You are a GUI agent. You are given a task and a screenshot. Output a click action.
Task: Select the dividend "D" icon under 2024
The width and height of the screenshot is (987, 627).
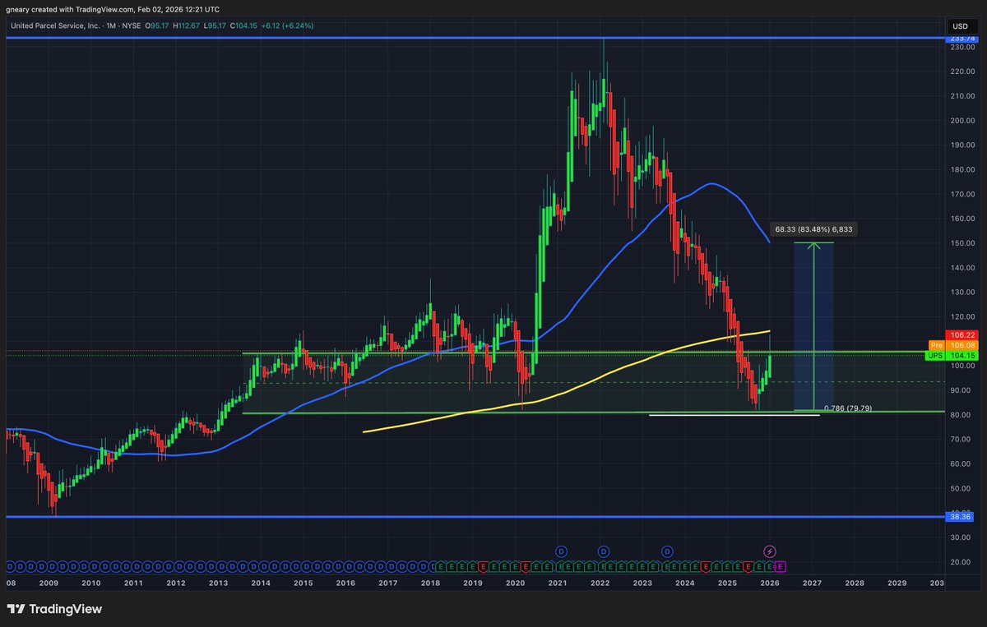pos(667,552)
